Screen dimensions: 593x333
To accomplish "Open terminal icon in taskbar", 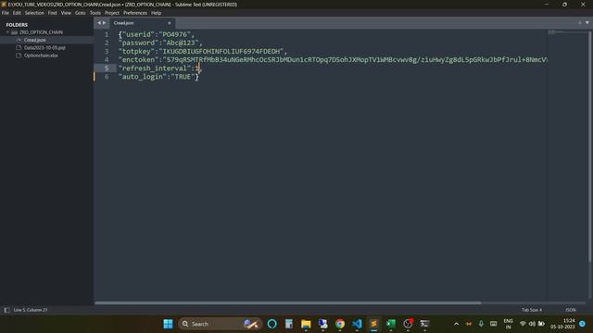I will click(x=424, y=324).
